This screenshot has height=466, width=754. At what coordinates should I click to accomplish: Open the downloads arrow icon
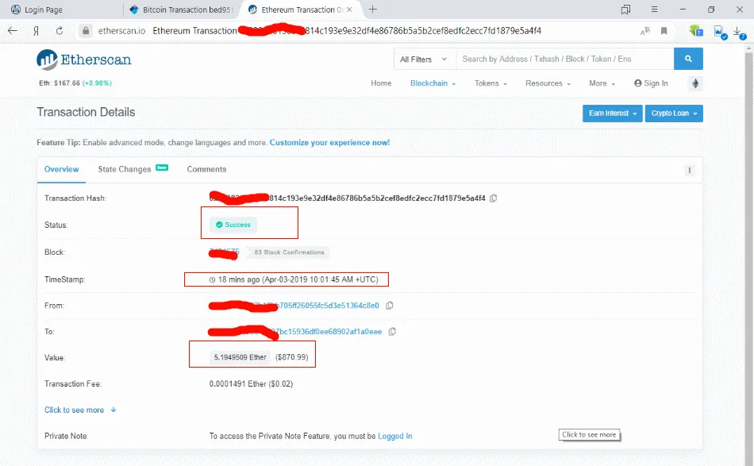pyautogui.click(x=739, y=33)
